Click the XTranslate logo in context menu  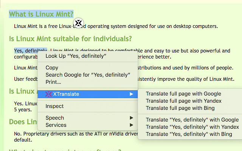[48, 94]
